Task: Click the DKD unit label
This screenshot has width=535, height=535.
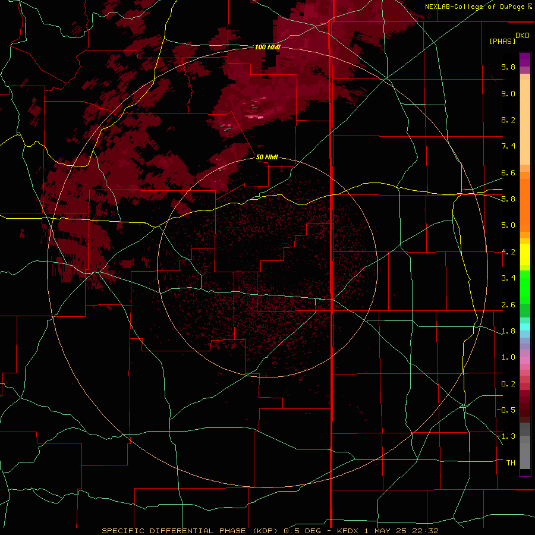Action: click(x=523, y=36)
